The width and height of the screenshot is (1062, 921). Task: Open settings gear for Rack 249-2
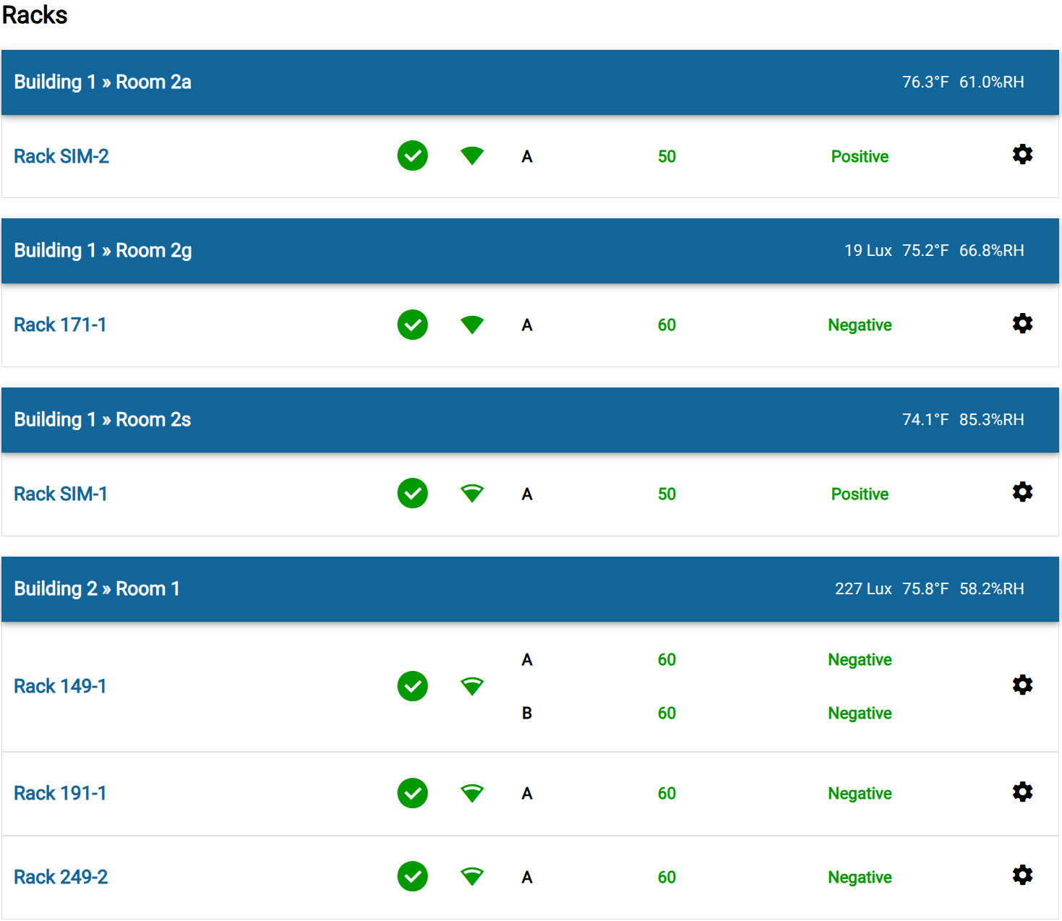point(1022,875)
